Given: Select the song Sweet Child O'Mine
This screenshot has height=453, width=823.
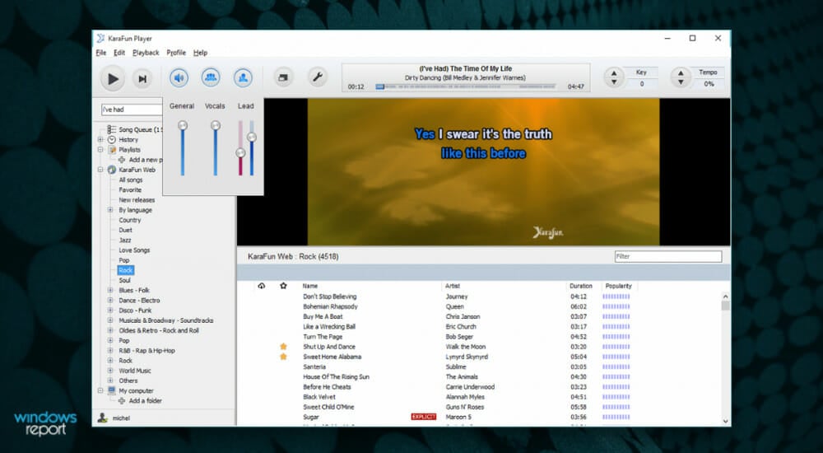Looking at the screenshot, I should point(328,407).
